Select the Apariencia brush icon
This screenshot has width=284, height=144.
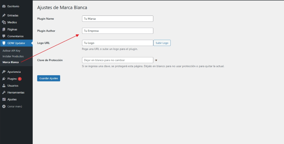coord(4,72)
